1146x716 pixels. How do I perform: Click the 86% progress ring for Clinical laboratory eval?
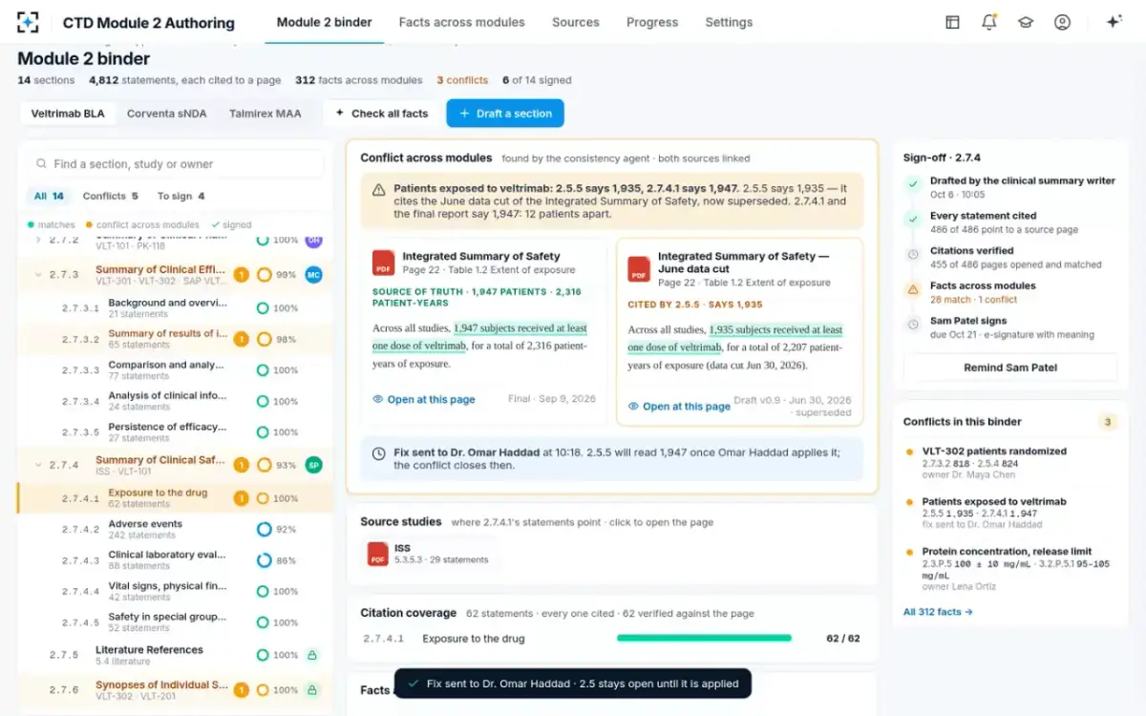point(264,560)
